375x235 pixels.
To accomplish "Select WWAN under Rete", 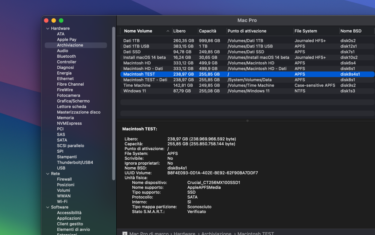I will click(64, 196).
